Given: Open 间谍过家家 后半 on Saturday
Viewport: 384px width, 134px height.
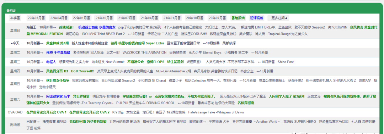Looking at the screenshot, I should [58, 96].
